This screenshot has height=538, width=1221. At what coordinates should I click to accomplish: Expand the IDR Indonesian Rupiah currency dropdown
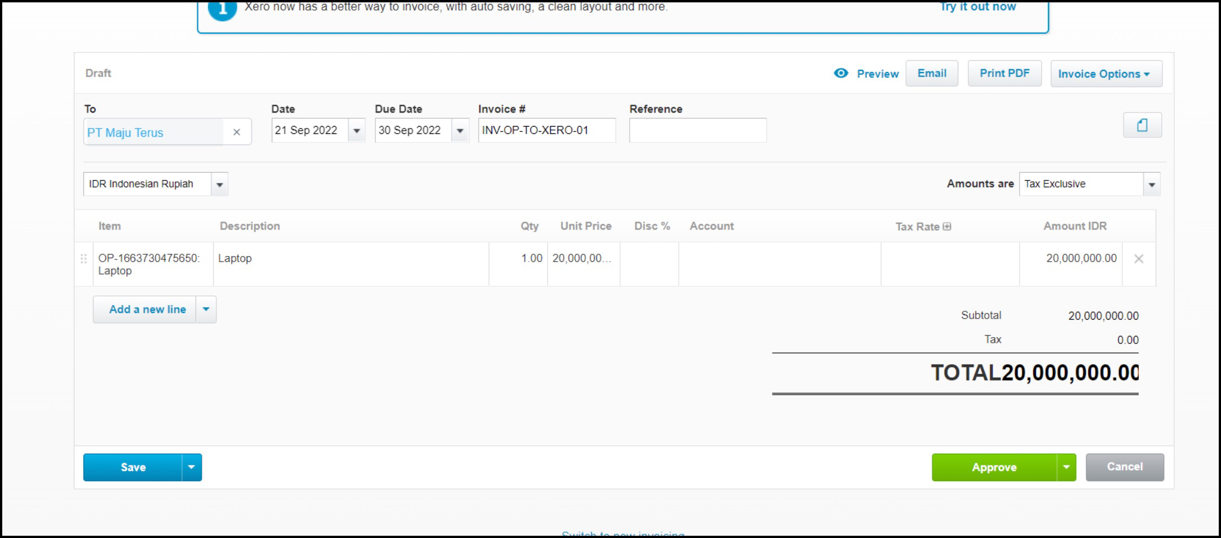coord(219,185)
